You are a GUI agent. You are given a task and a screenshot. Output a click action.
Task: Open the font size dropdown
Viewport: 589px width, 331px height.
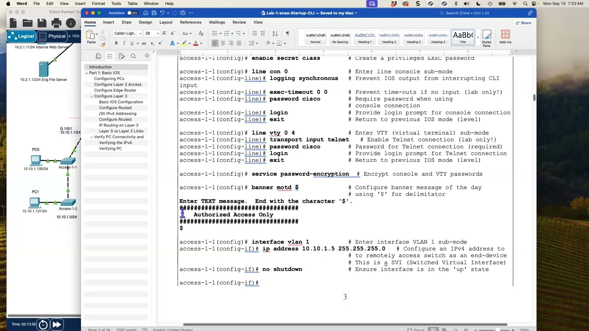157,34
